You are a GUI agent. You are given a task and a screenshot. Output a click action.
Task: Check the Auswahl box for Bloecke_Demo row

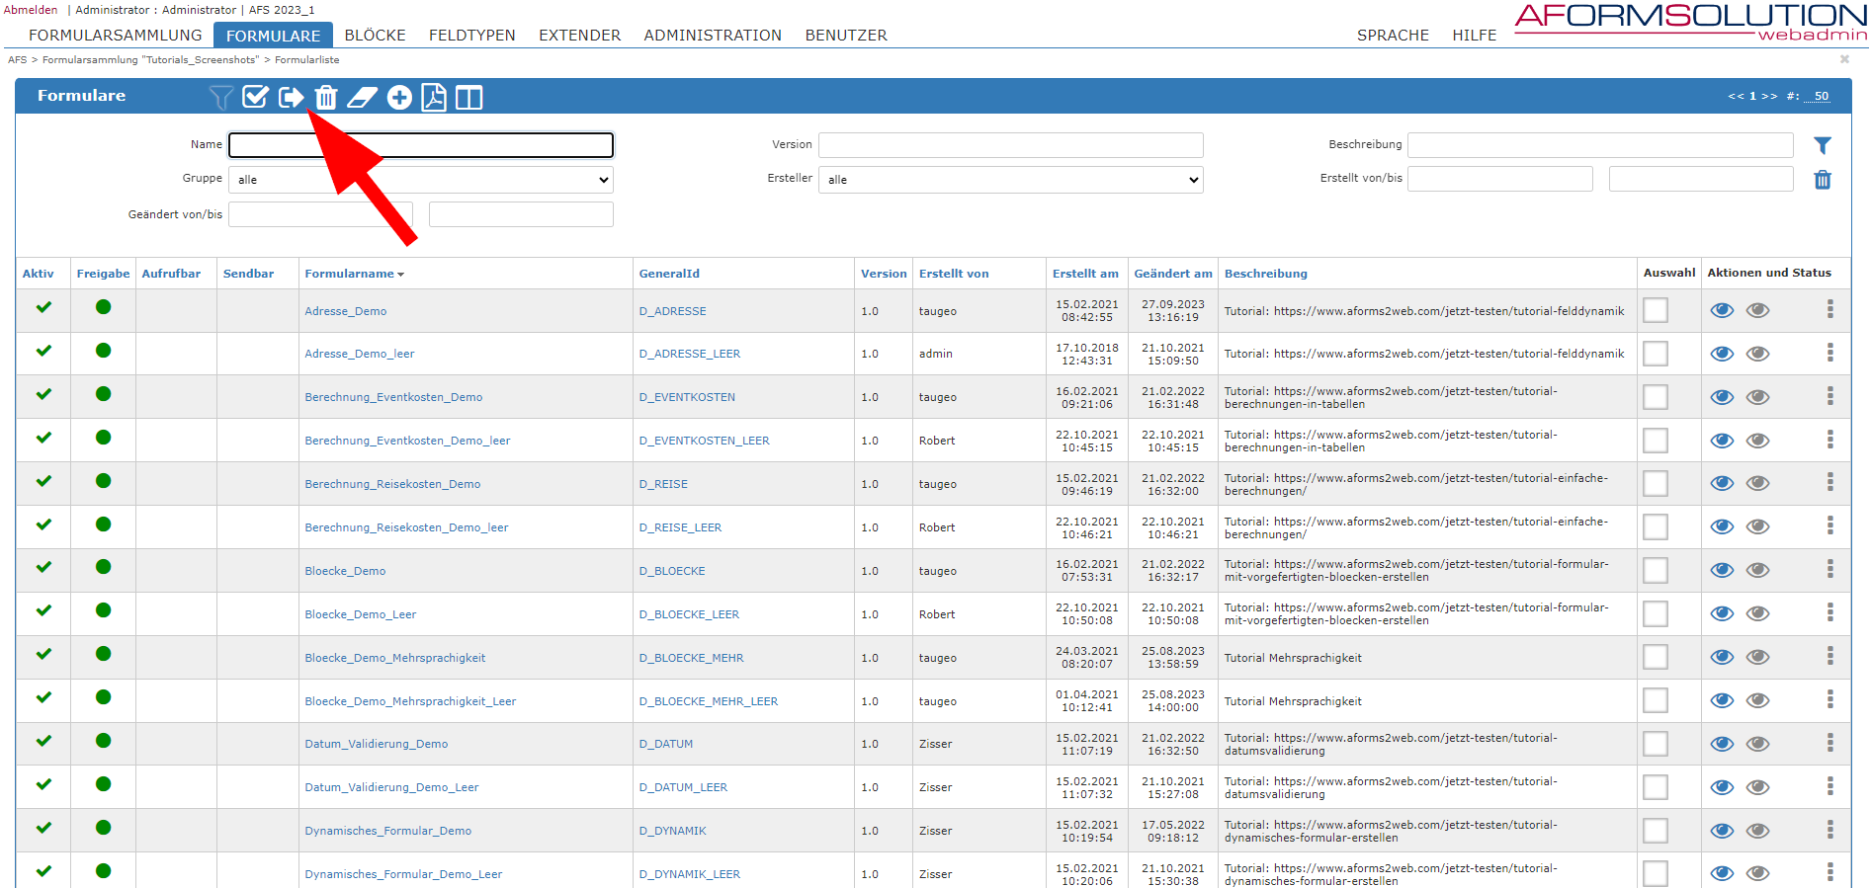coord(1656,570)
